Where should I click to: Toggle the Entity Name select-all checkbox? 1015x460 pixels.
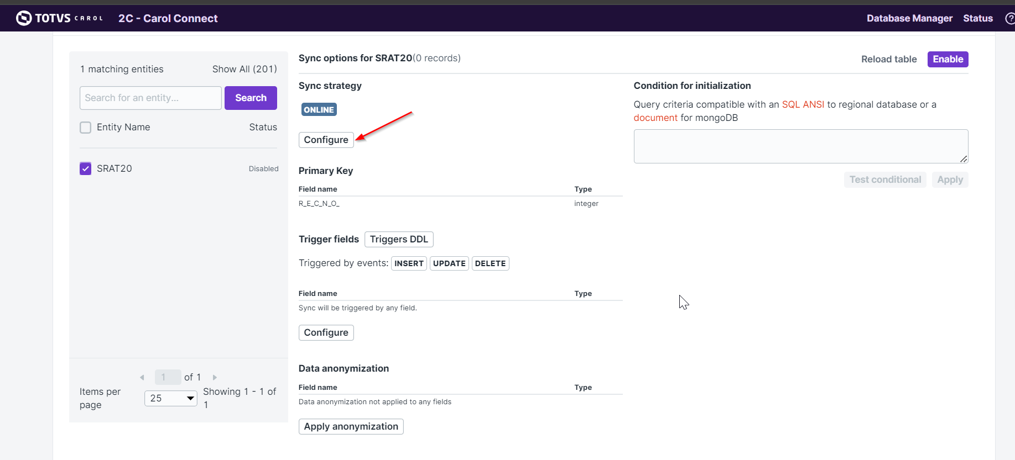pos(86,128)
